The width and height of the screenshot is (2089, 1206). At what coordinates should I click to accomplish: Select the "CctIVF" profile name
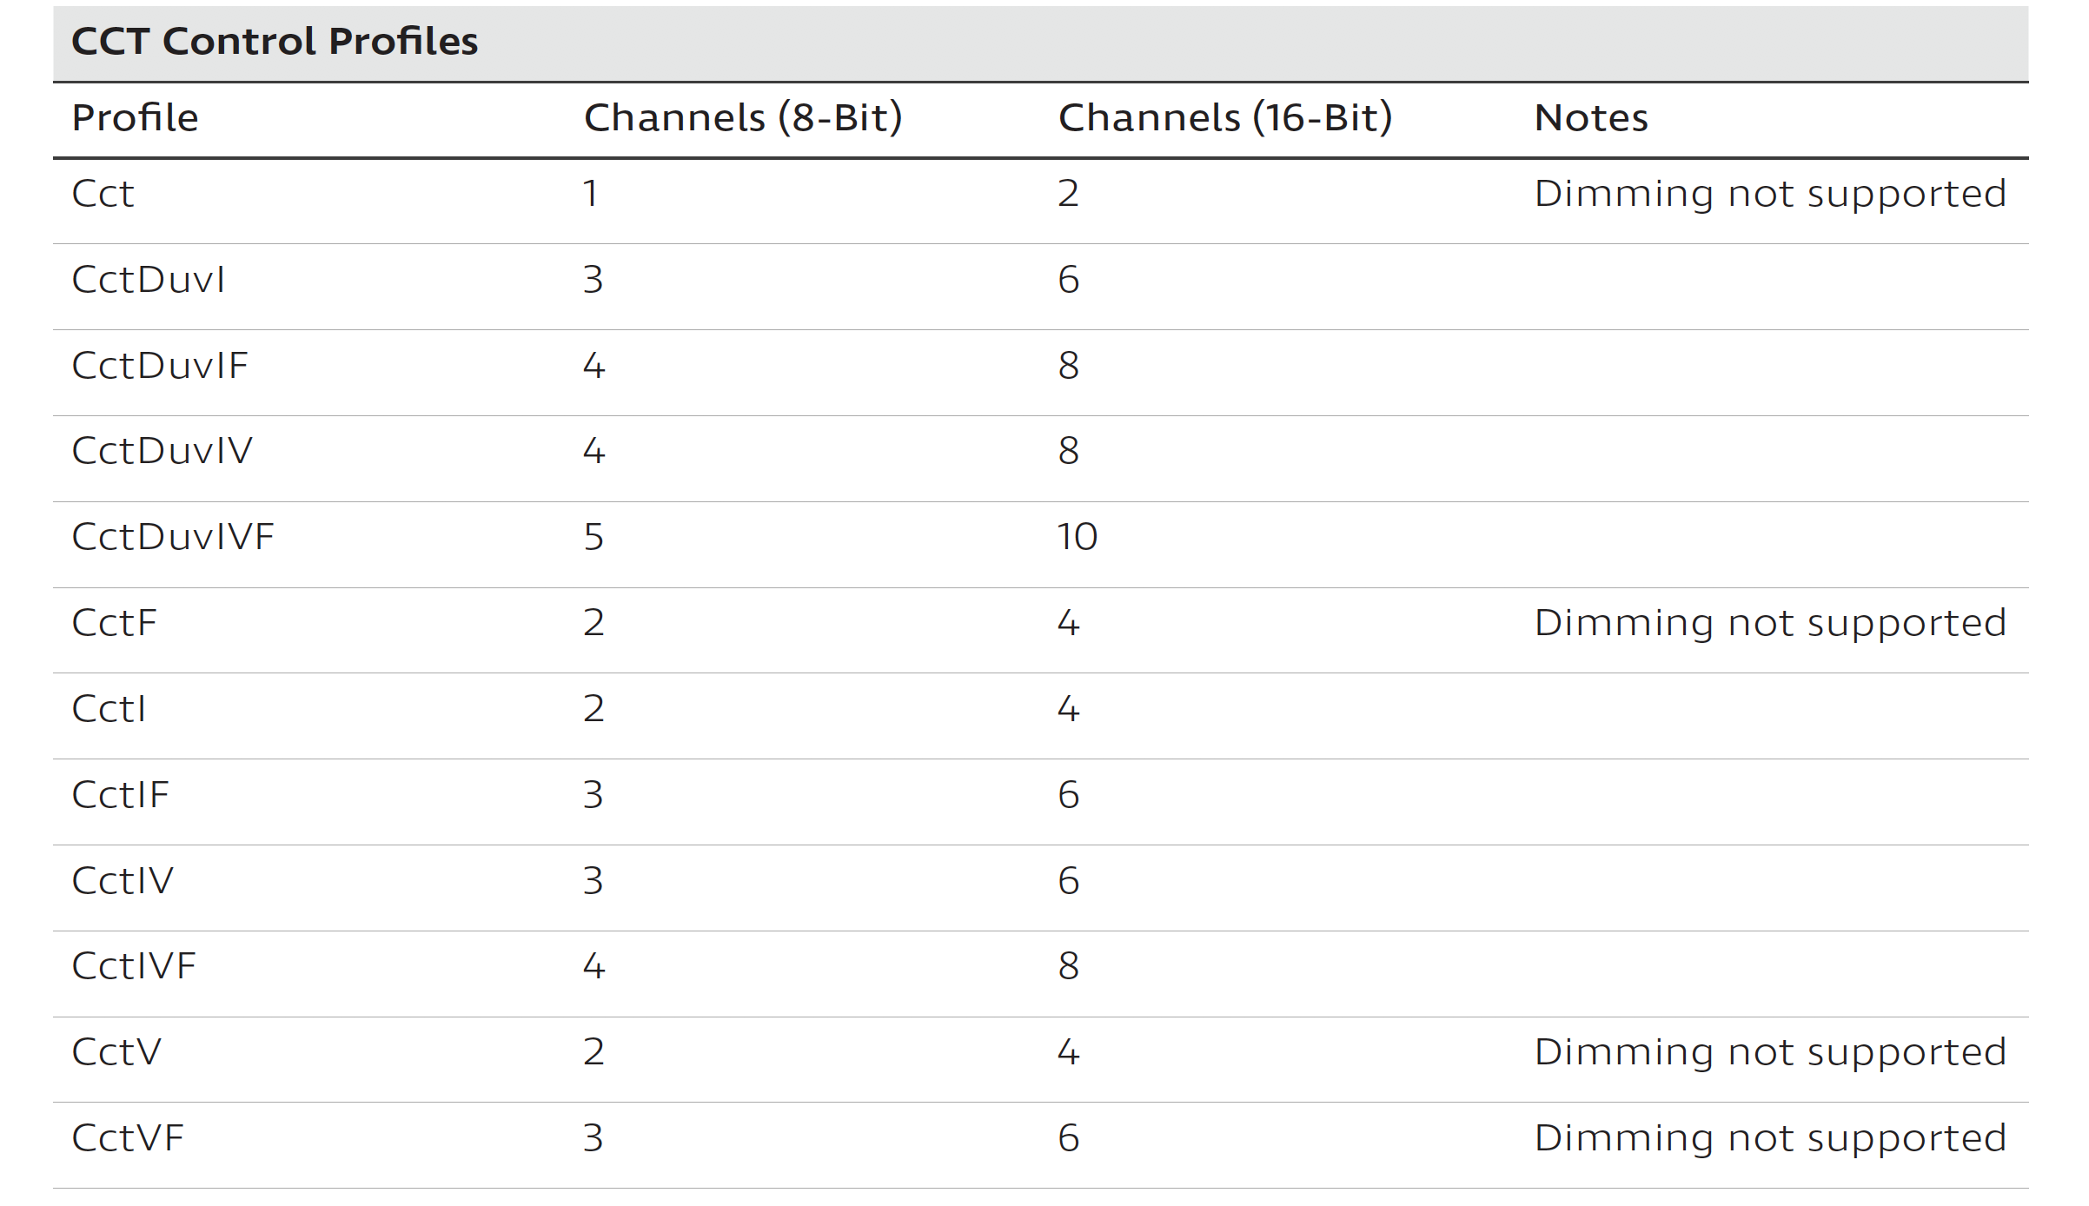(x=134, y=966)
